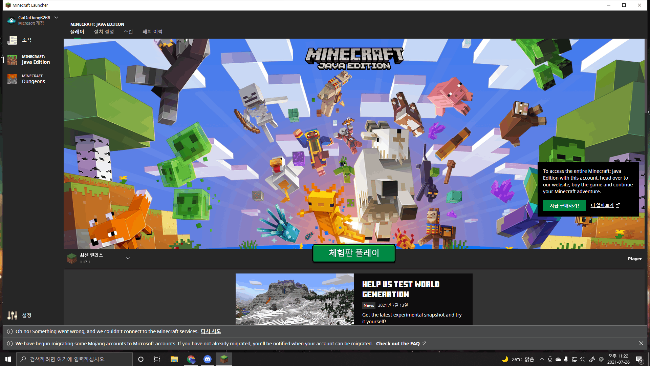Switch to the 스킨 tab

(128, 32)
